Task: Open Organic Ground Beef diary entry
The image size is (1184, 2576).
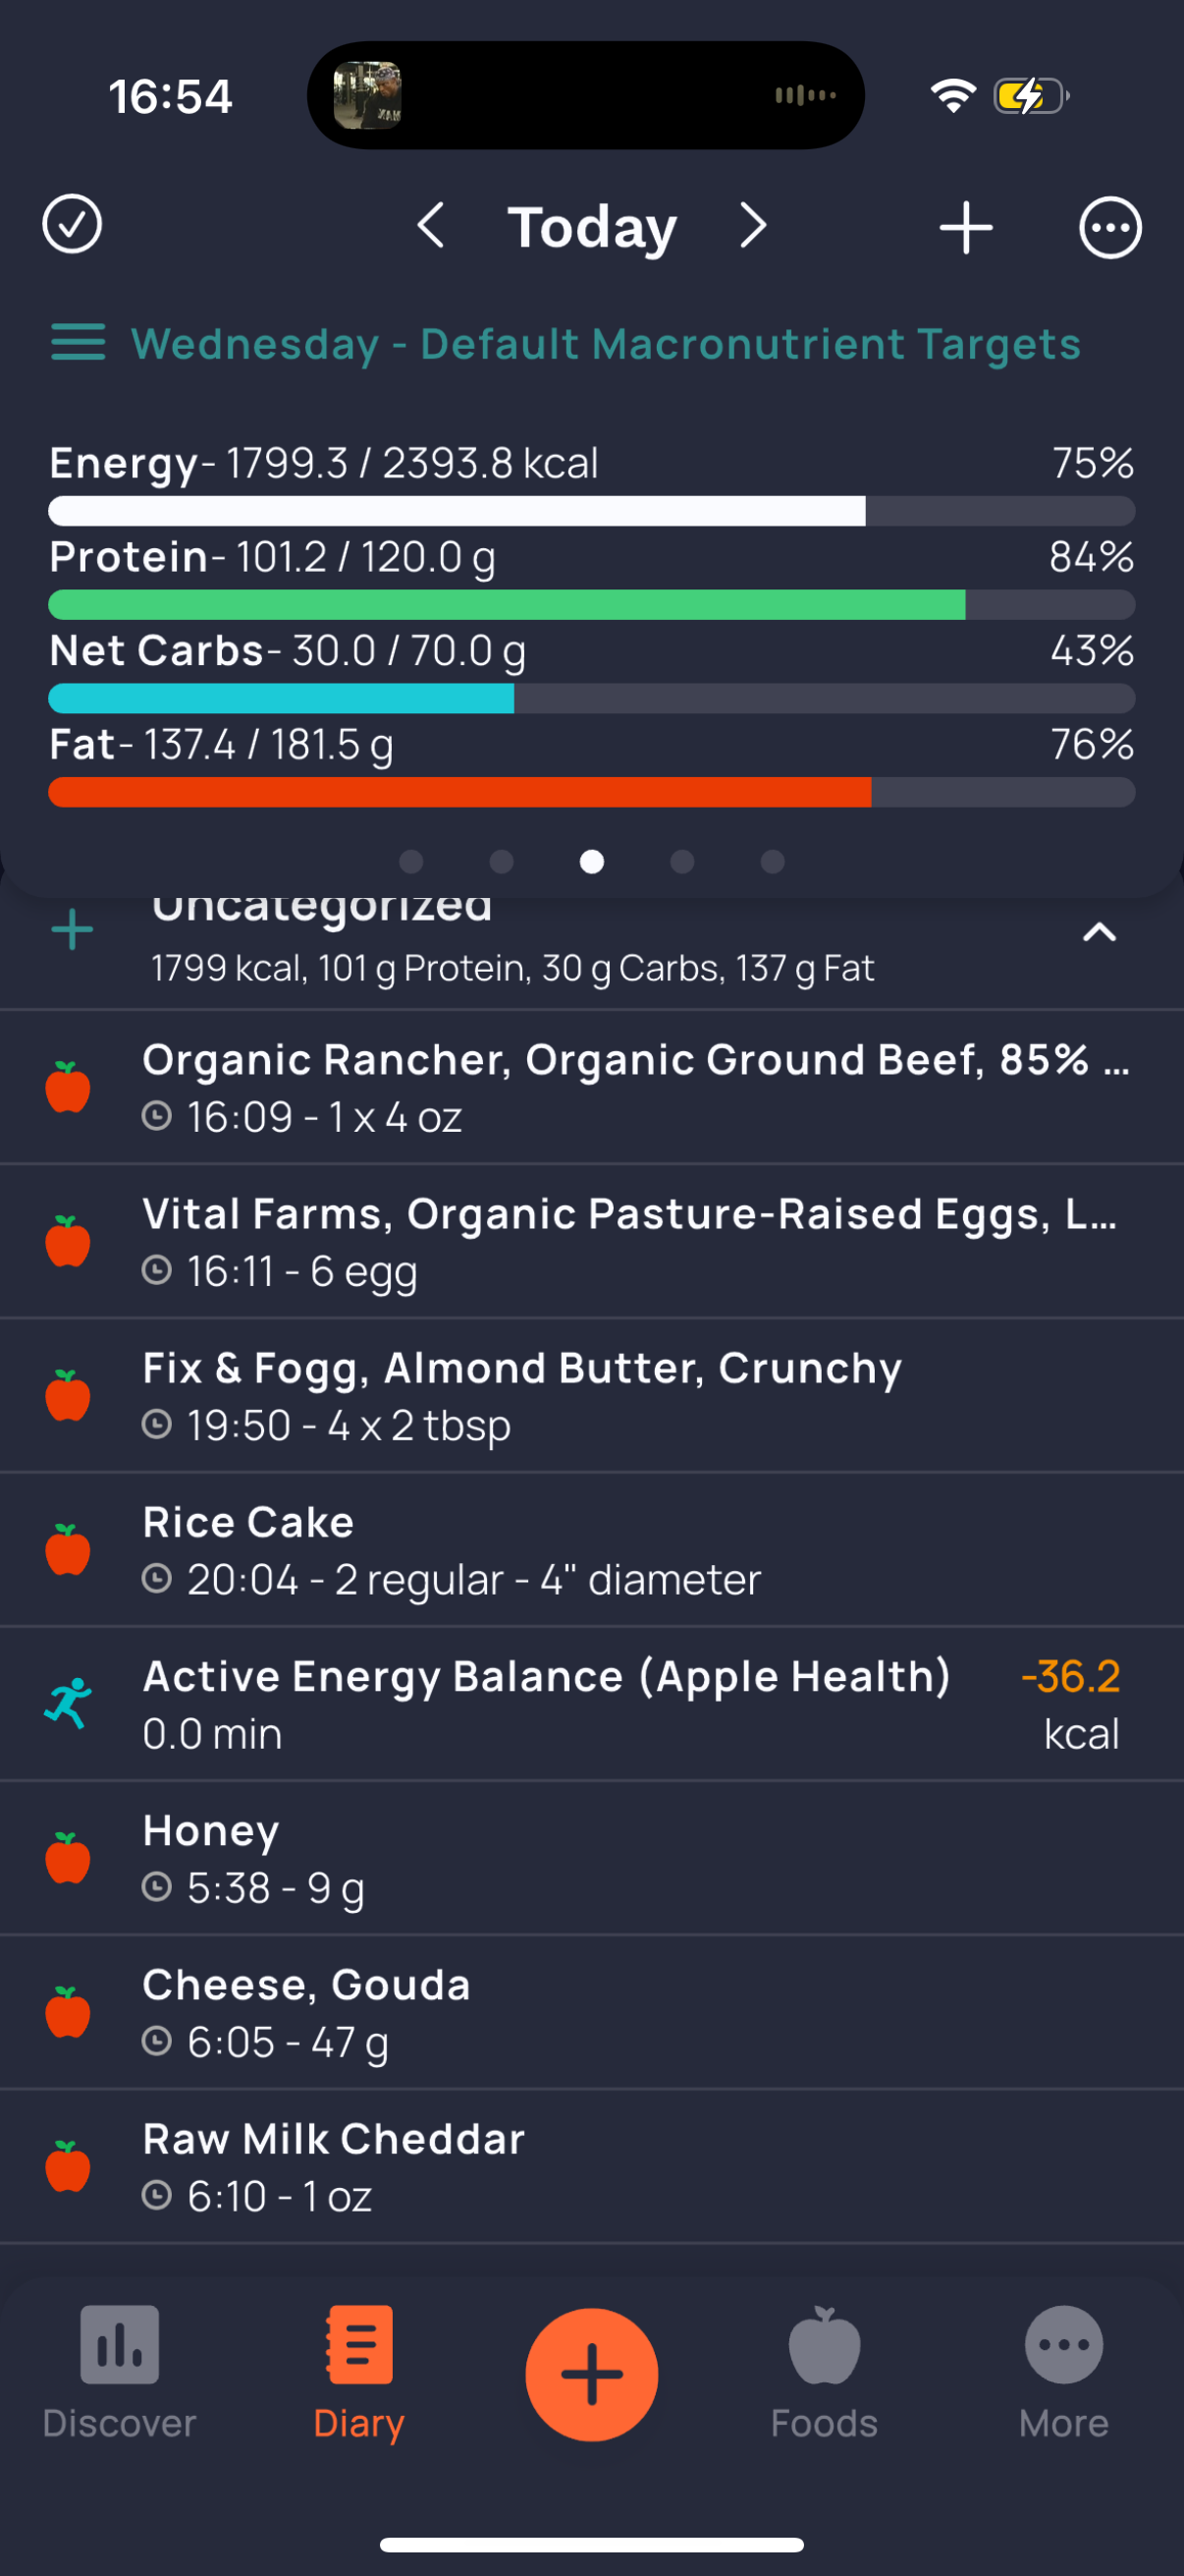Action: point(591,1087)
